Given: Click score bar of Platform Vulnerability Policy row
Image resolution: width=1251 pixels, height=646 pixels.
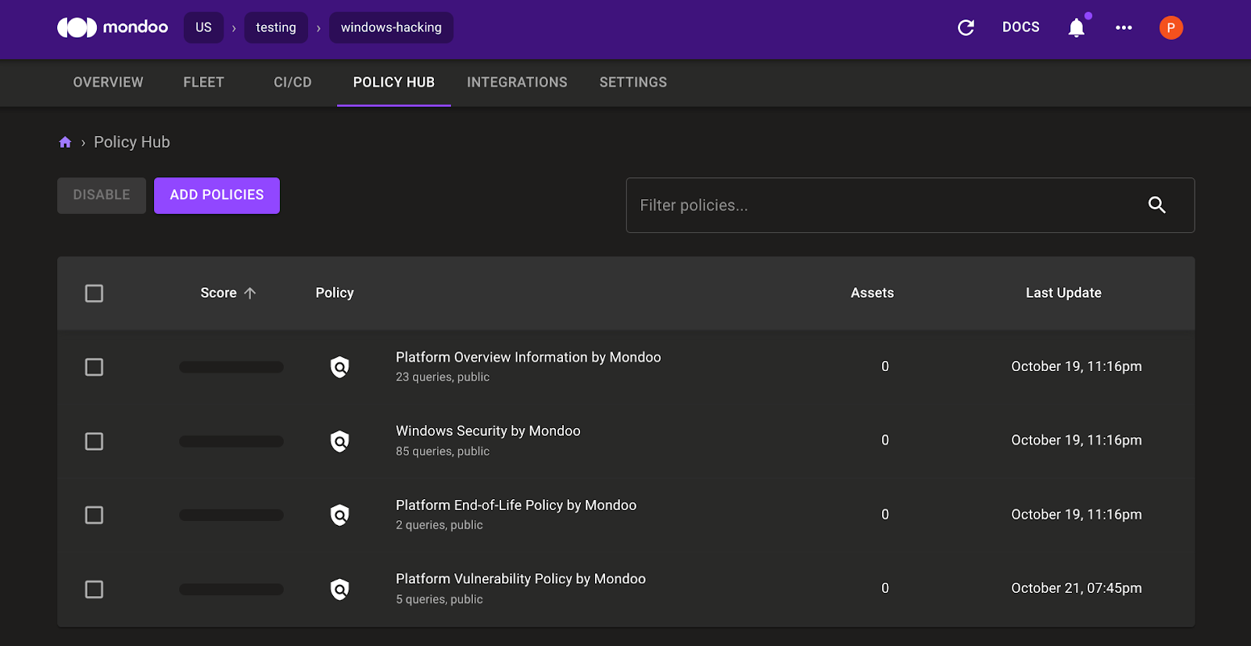Looking at the screenshot, I should coord(231,590).
